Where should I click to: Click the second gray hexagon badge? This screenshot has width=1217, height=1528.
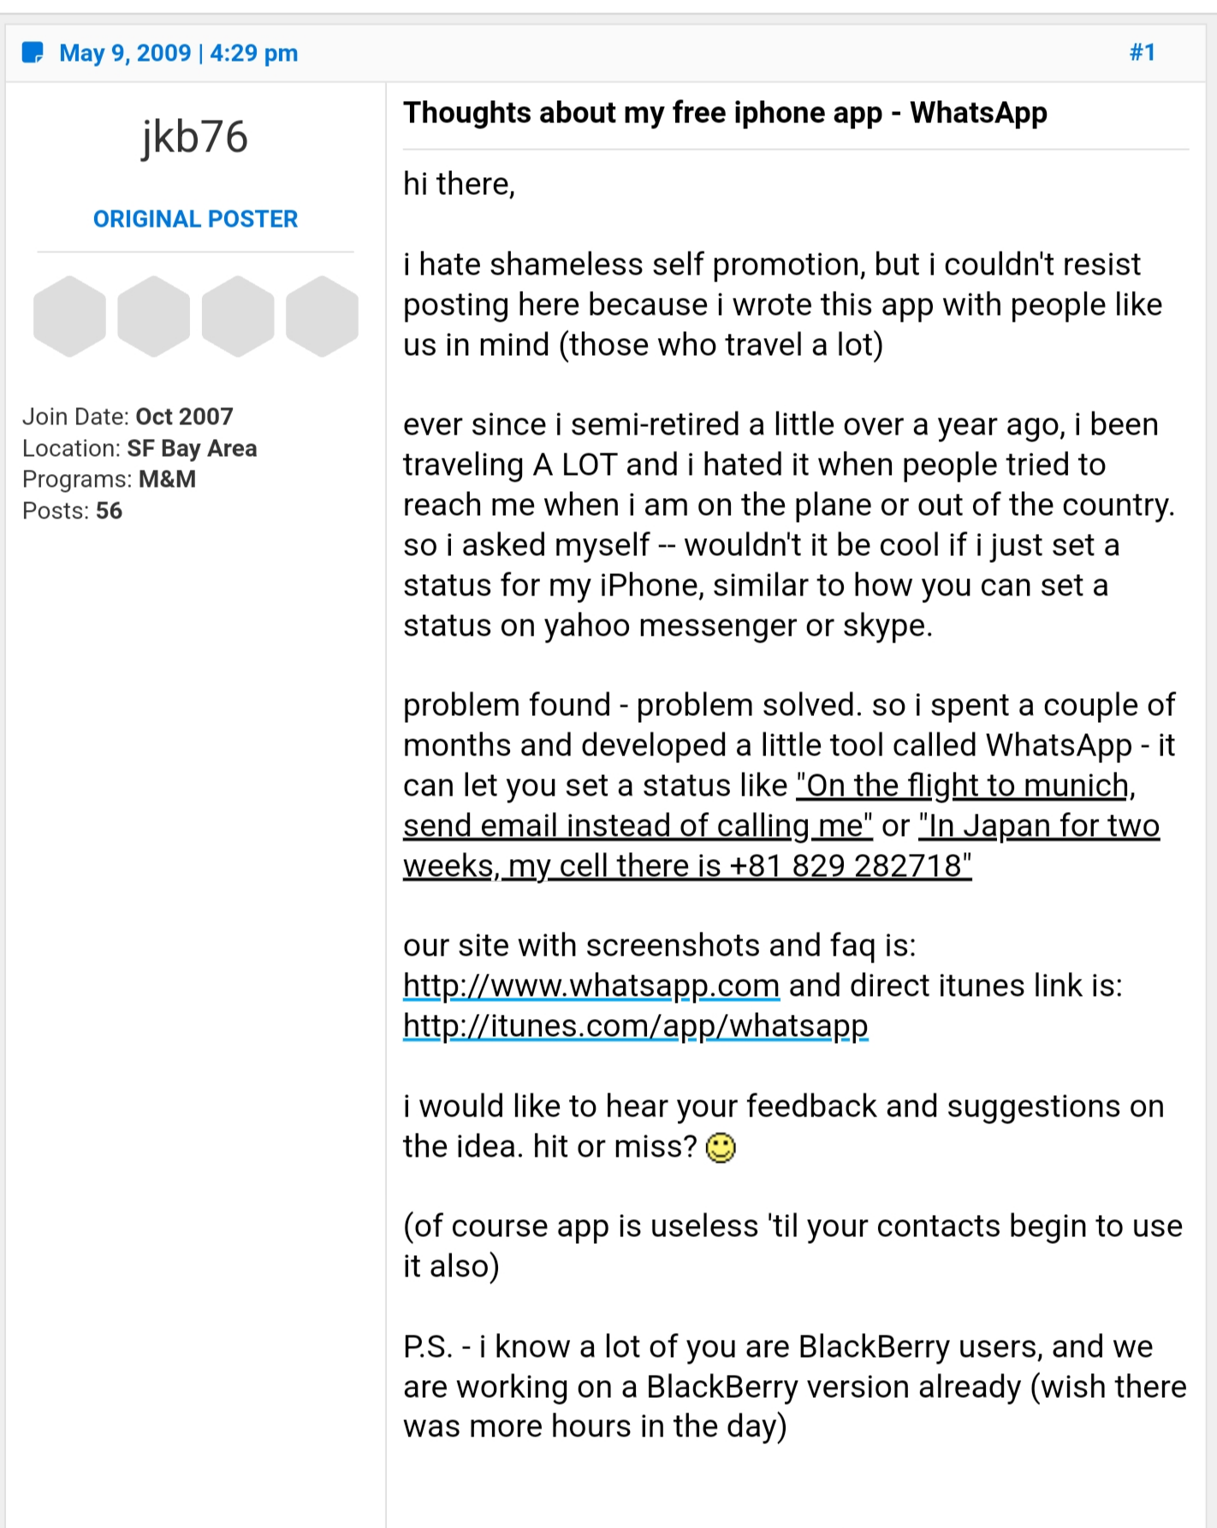click(x=153, y=316)
